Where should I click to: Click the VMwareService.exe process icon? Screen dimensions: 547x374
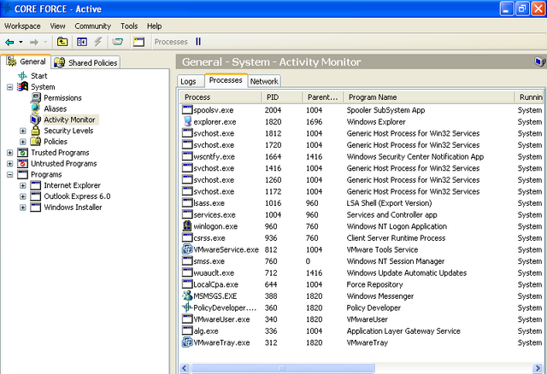click(187, 249)
